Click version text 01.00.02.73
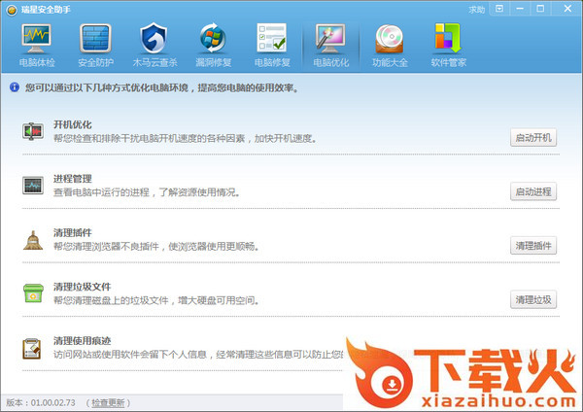The image size is (583, 412). click(x=52, y=402)
